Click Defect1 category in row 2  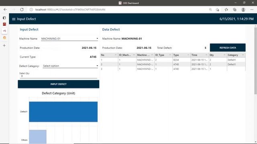click(236, 64)
